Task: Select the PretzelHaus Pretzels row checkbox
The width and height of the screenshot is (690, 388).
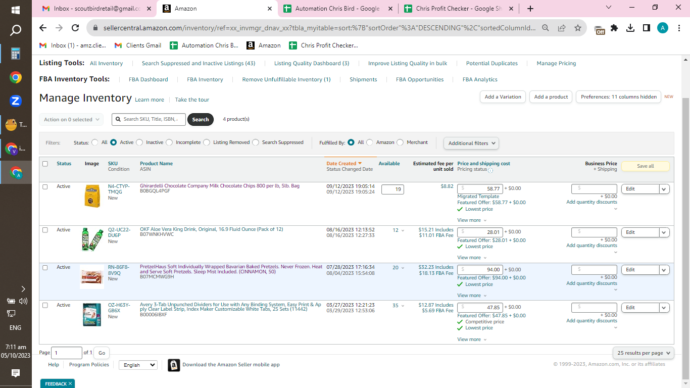Action: coord(45,268)
